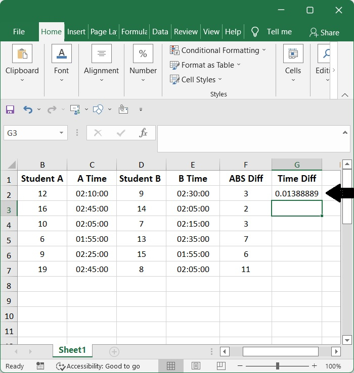Click the horizontal scrollbar right arrow
The width and height of the screenshot is (354, 373).
(x=336, y=352)
